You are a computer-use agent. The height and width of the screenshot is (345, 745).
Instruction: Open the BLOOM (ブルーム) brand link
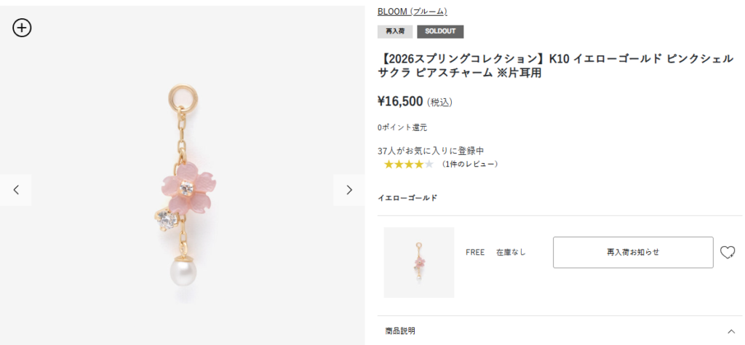(x=413, y=12)
